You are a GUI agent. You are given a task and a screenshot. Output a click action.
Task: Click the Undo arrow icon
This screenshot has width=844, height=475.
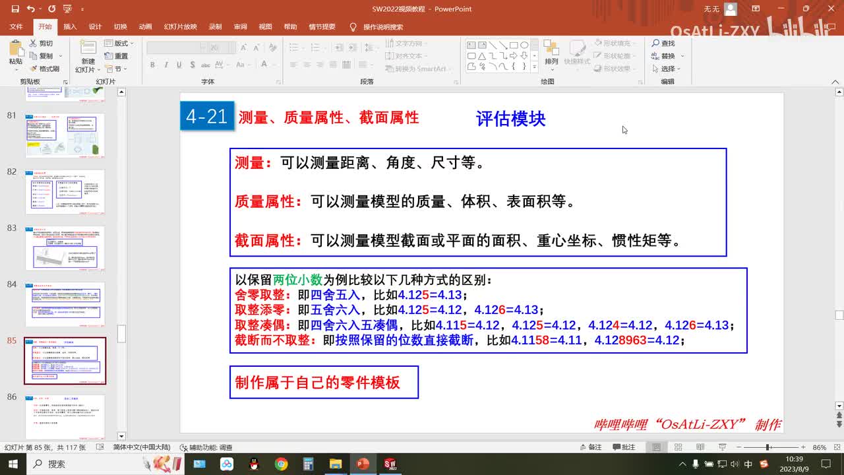click(x=30, y=9)
